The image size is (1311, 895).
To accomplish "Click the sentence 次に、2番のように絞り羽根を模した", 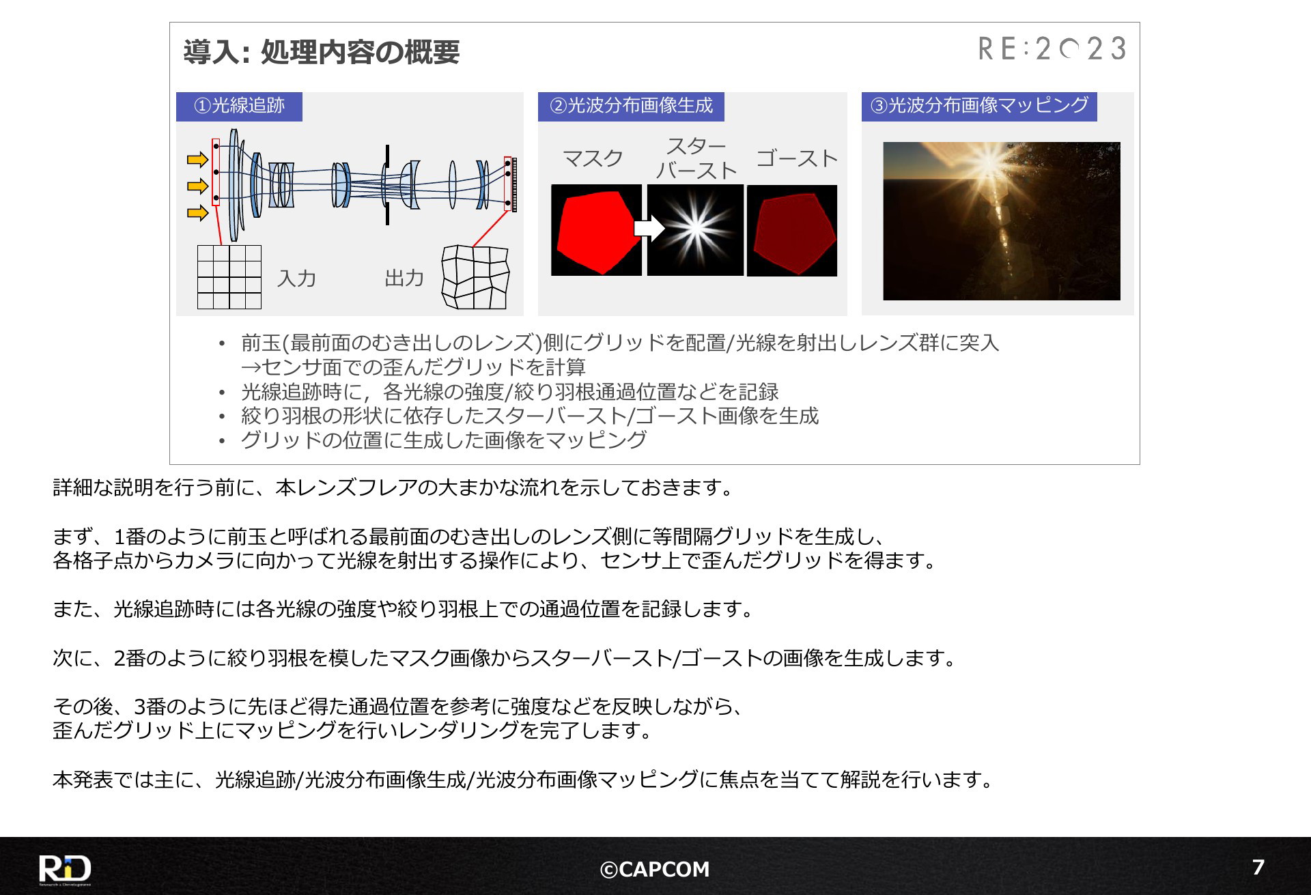I will [x=506, y=658].
